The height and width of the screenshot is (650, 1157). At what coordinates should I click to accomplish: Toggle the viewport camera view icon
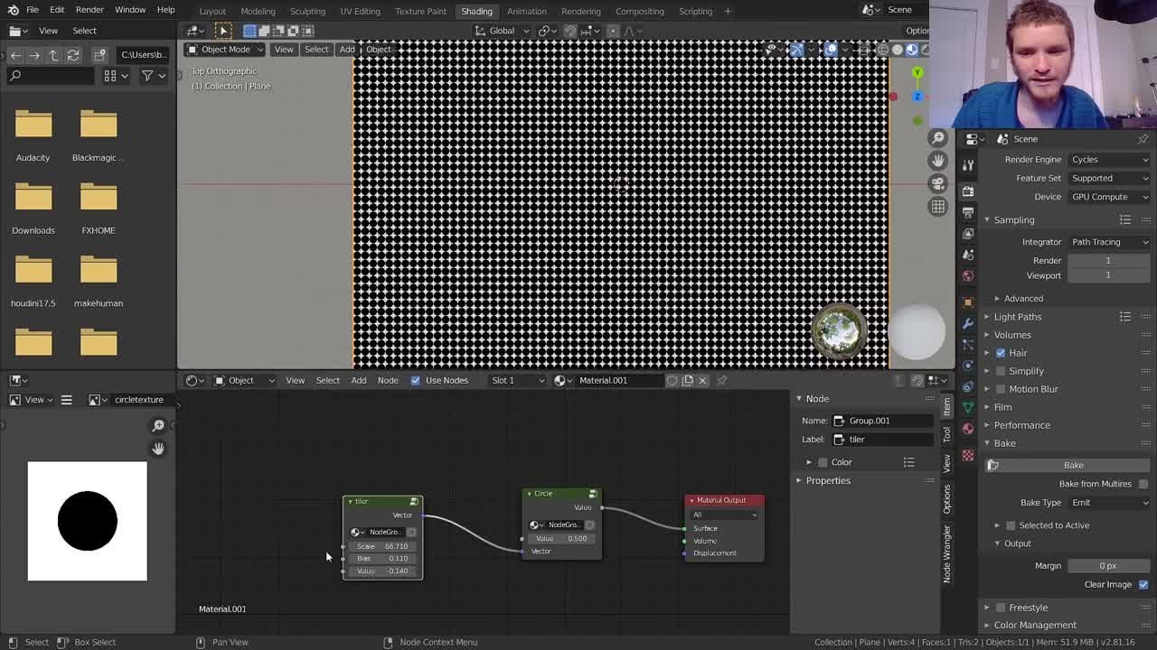tap(937, 182)
